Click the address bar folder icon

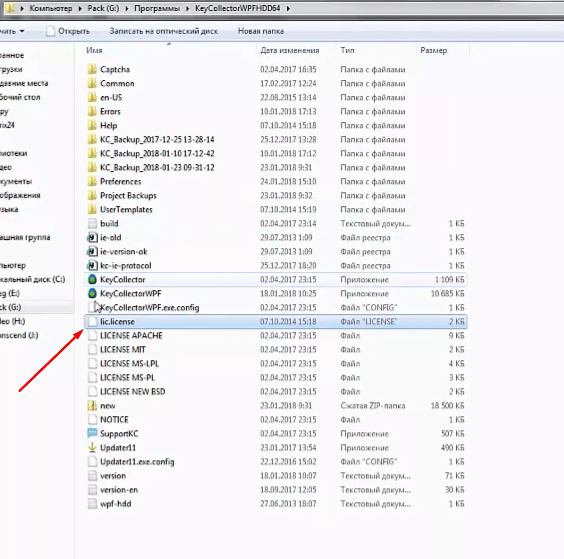pos(10,8)
